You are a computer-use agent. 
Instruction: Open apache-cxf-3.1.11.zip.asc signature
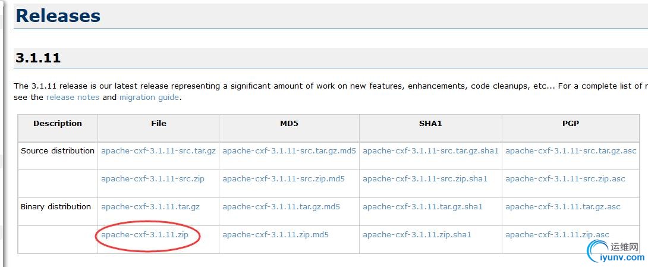pos(557,235)
